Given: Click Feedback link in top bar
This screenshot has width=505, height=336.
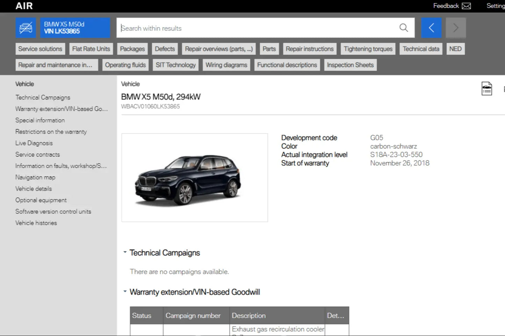Looking at the screenshot, I should (x=446, y=6).
